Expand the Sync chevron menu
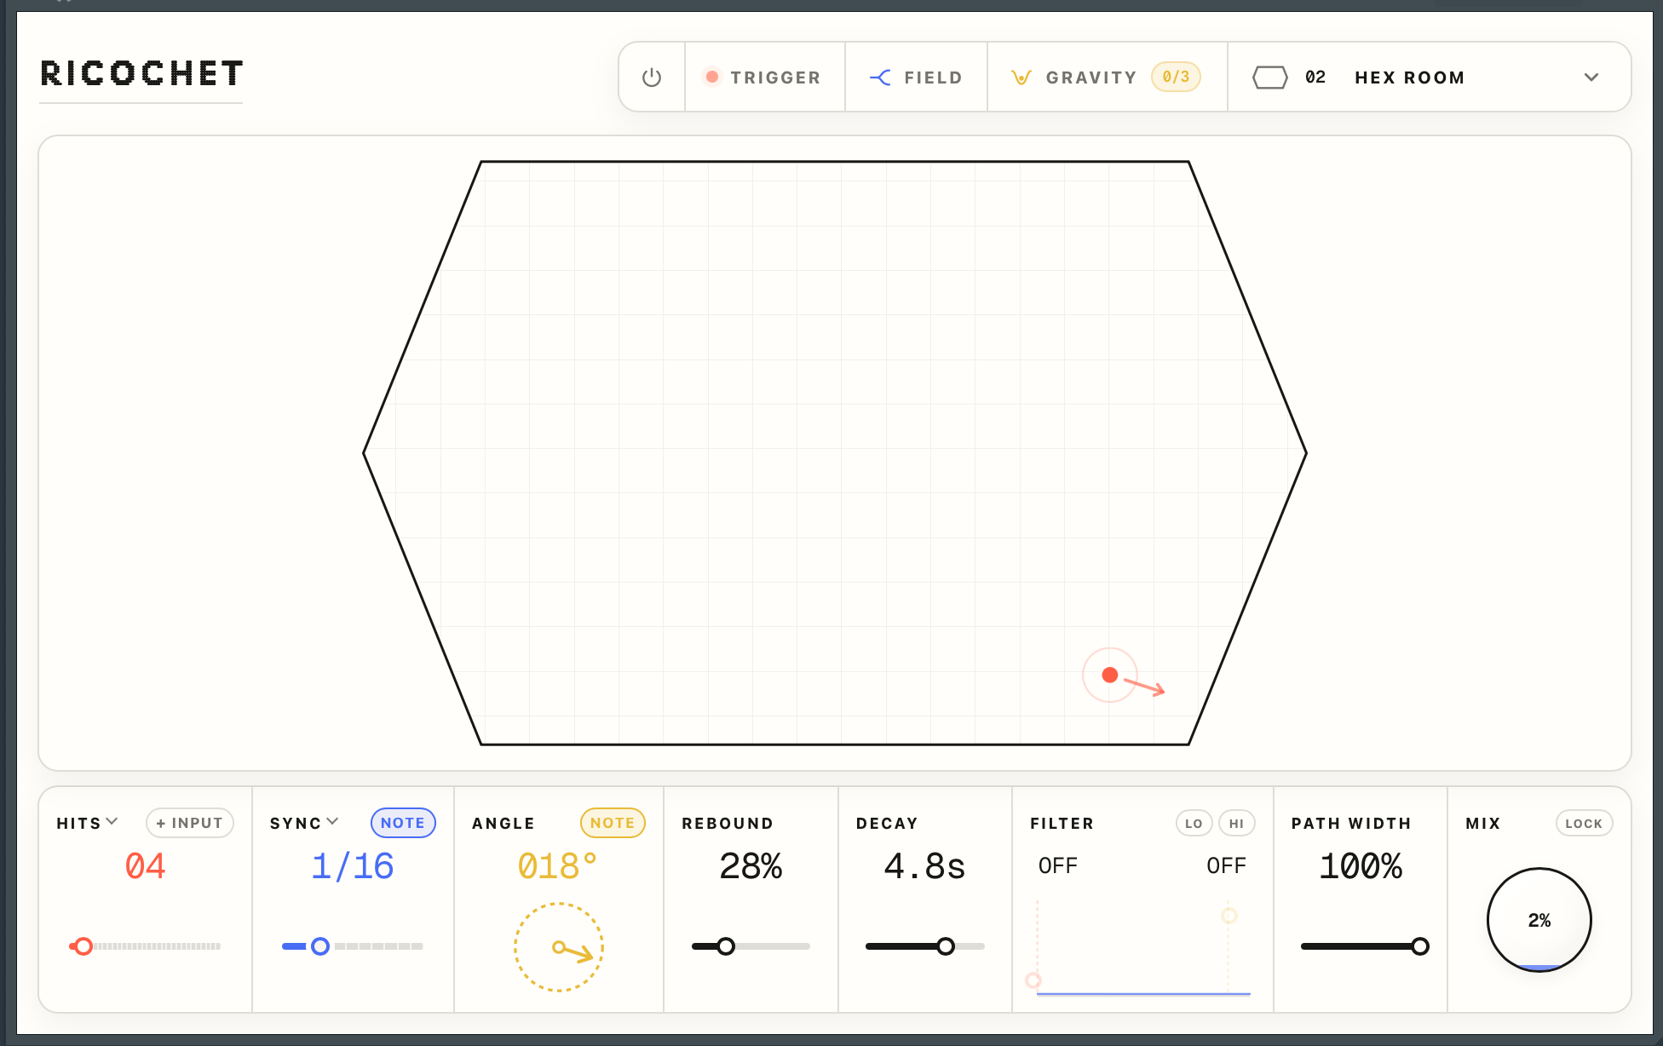 (x=332, y=822)
